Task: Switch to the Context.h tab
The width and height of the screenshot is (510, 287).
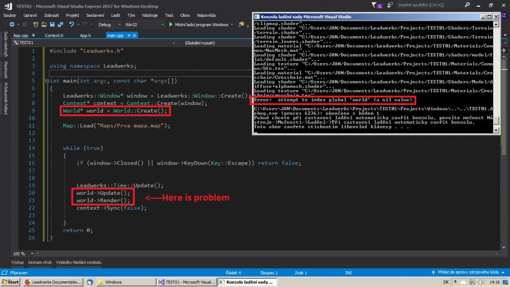Action: [54, 36]
